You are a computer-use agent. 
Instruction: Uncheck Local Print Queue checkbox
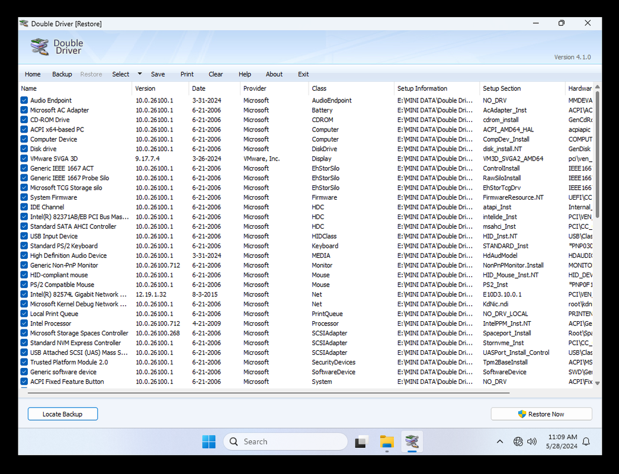(x=24, y=313)
